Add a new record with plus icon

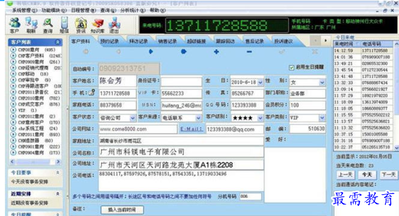(x=216, y=51)
